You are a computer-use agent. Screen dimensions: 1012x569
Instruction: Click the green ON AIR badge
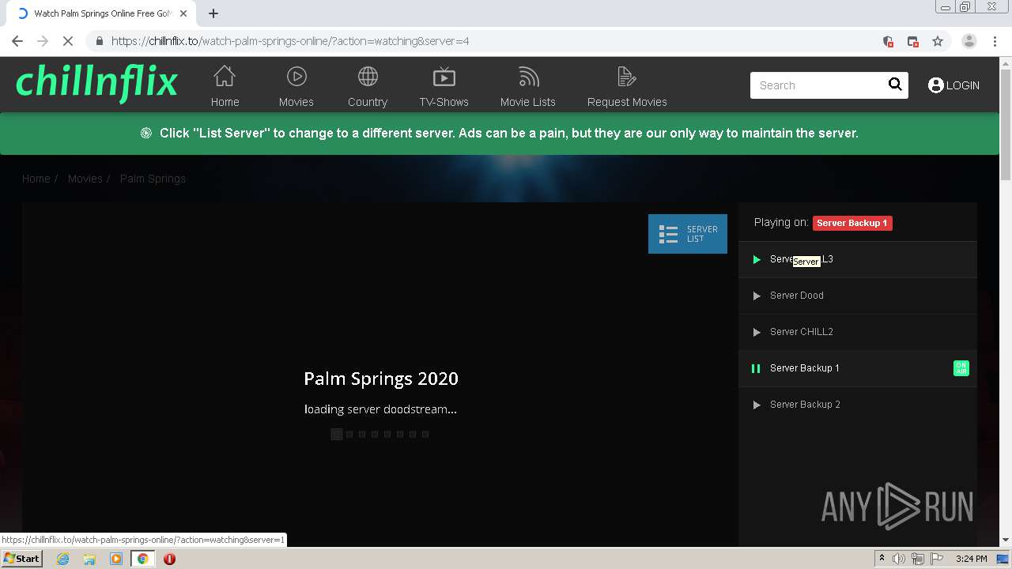pyautogui.click(x=961, y=368)
